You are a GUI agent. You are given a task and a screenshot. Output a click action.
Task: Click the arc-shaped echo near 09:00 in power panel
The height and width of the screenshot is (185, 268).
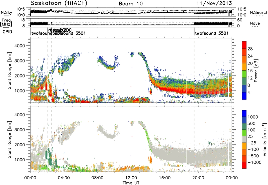point(108,63)
